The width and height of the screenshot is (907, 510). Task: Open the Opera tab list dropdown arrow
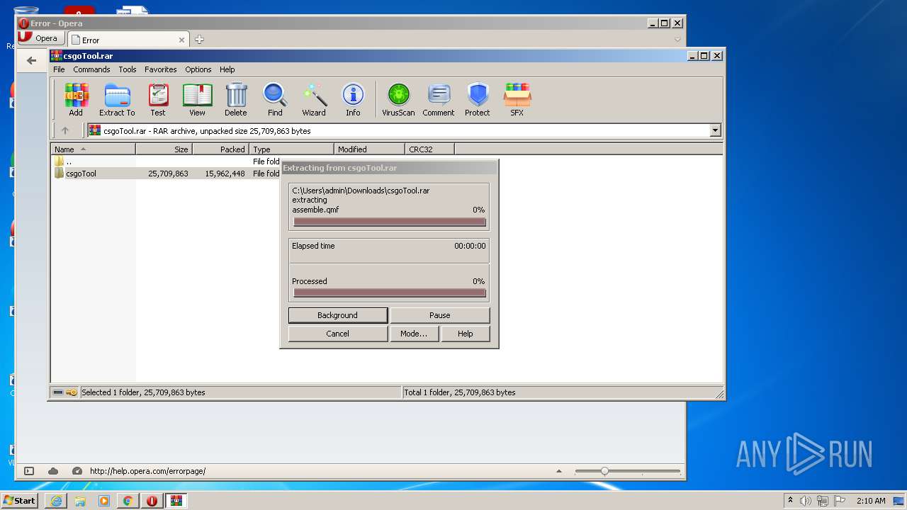tap(677, 40)
